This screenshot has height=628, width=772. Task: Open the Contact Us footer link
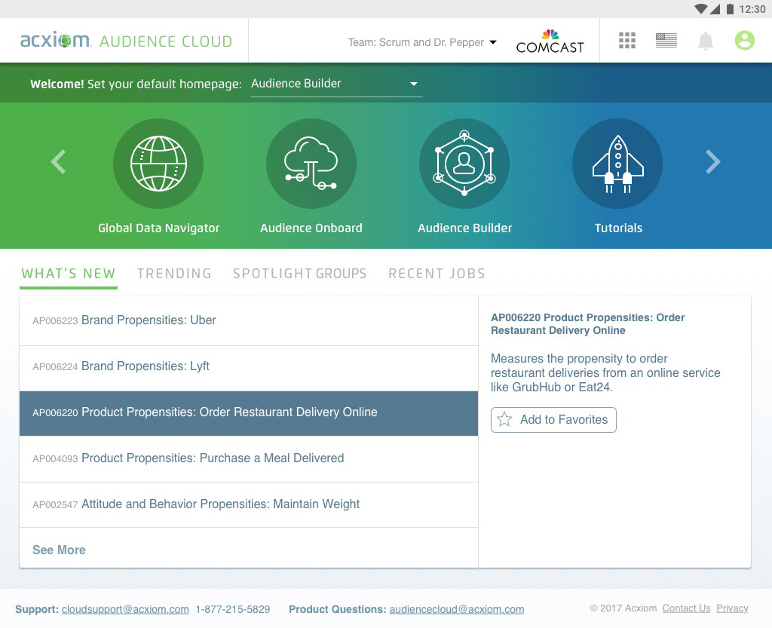pos(686,608)
